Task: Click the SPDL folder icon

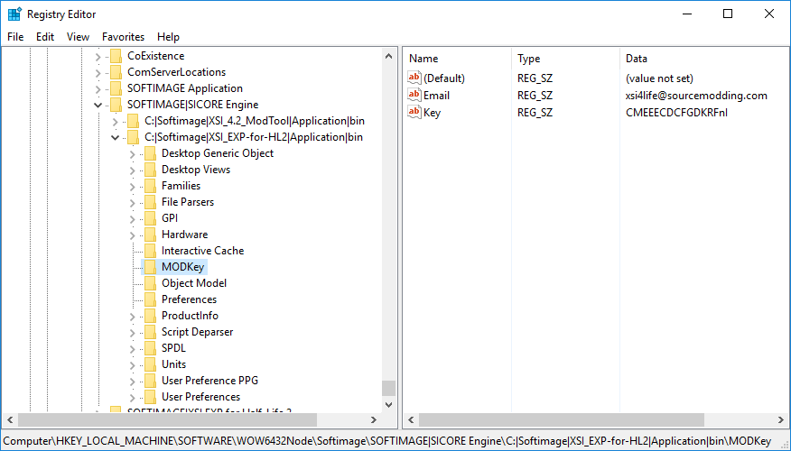Action: click(x=150, y=348)
